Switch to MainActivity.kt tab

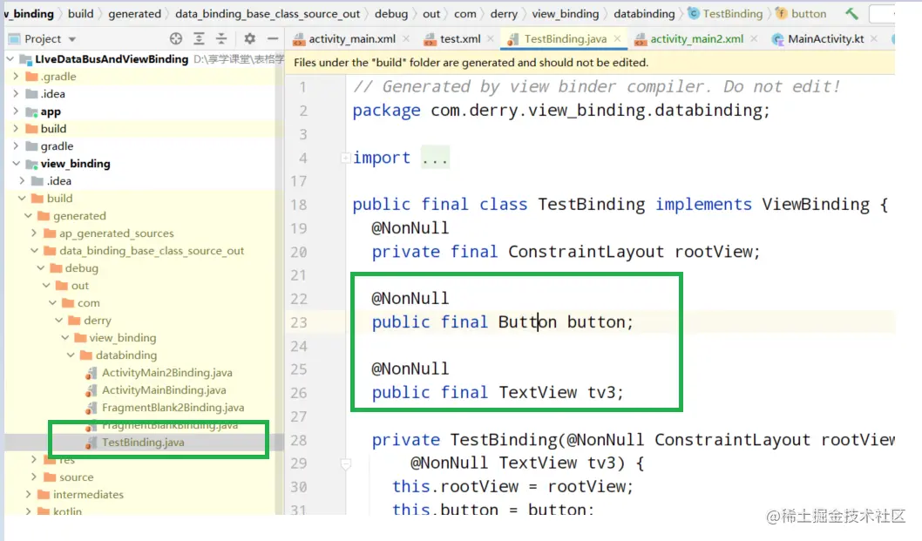825,39
